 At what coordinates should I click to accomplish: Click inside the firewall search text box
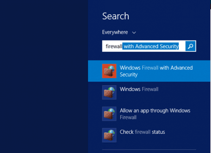(x=144, y=46)
